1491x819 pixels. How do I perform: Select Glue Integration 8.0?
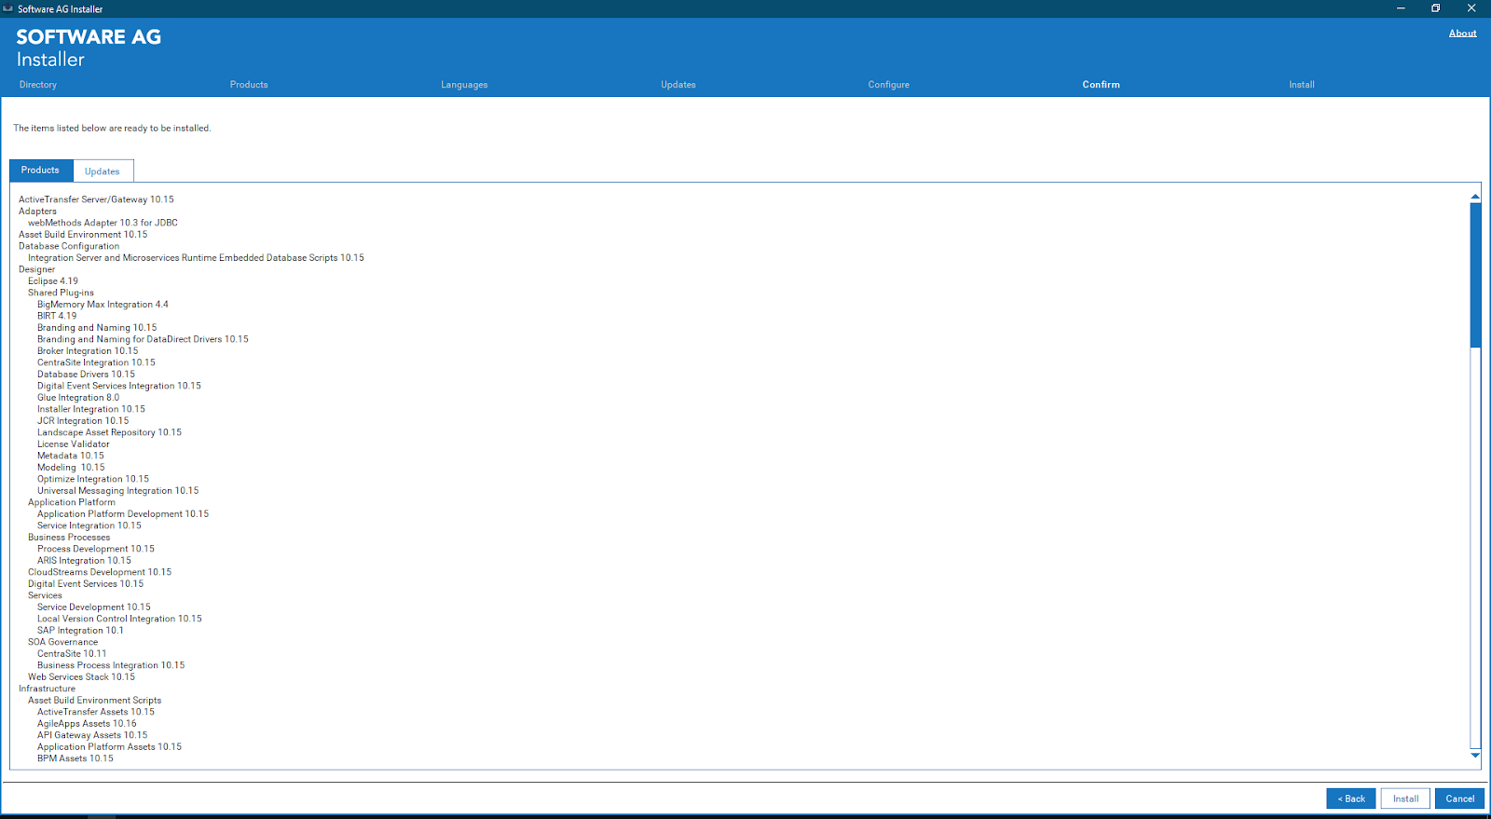click(x=78, y=398)
